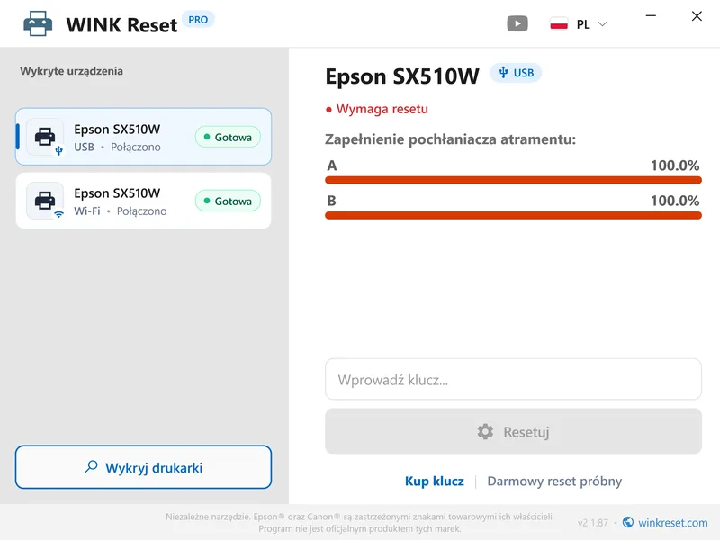Select the Epson SX510W Wi-Fi device
Screen dimensions: 720x540
click(x=143, y=201)
